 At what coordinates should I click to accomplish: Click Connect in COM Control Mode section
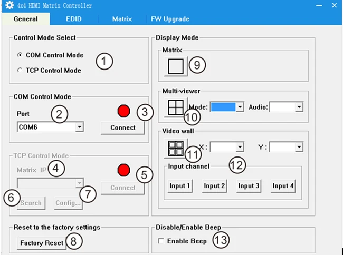(x=123, y=127)
